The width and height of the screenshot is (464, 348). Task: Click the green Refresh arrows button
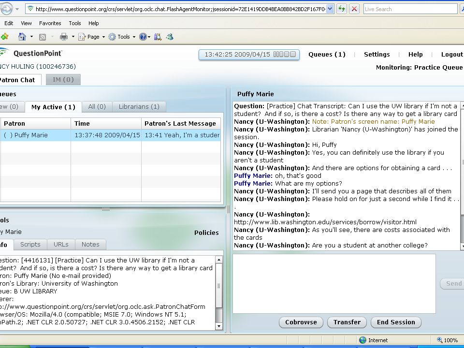(x=342, y=9)
